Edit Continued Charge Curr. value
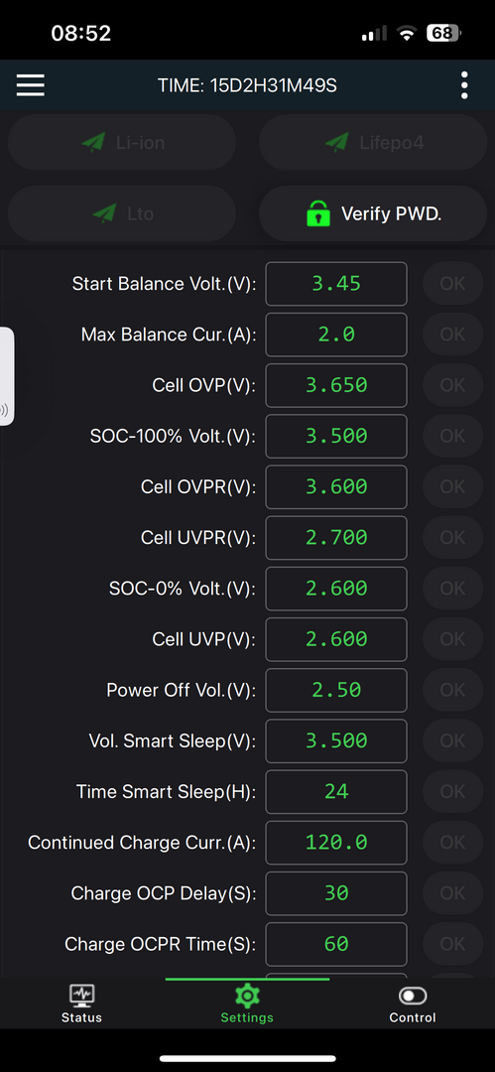Screen dimensions: 495x1072 (336, 843)
